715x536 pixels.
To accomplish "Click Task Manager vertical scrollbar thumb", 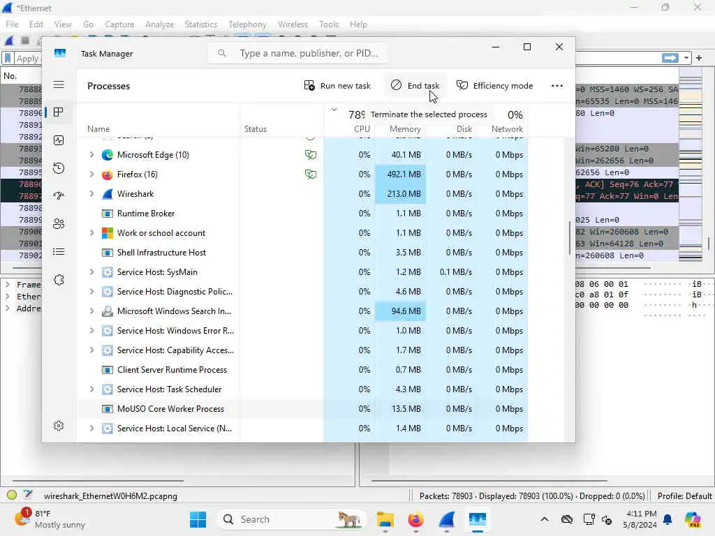I will tap(569, 238).
